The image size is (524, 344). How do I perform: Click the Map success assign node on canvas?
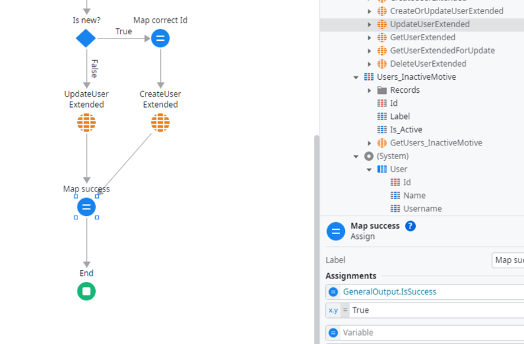click(x=86, y=207)
